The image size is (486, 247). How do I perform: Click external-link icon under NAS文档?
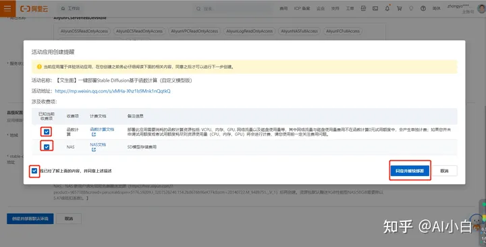point(93,150)
